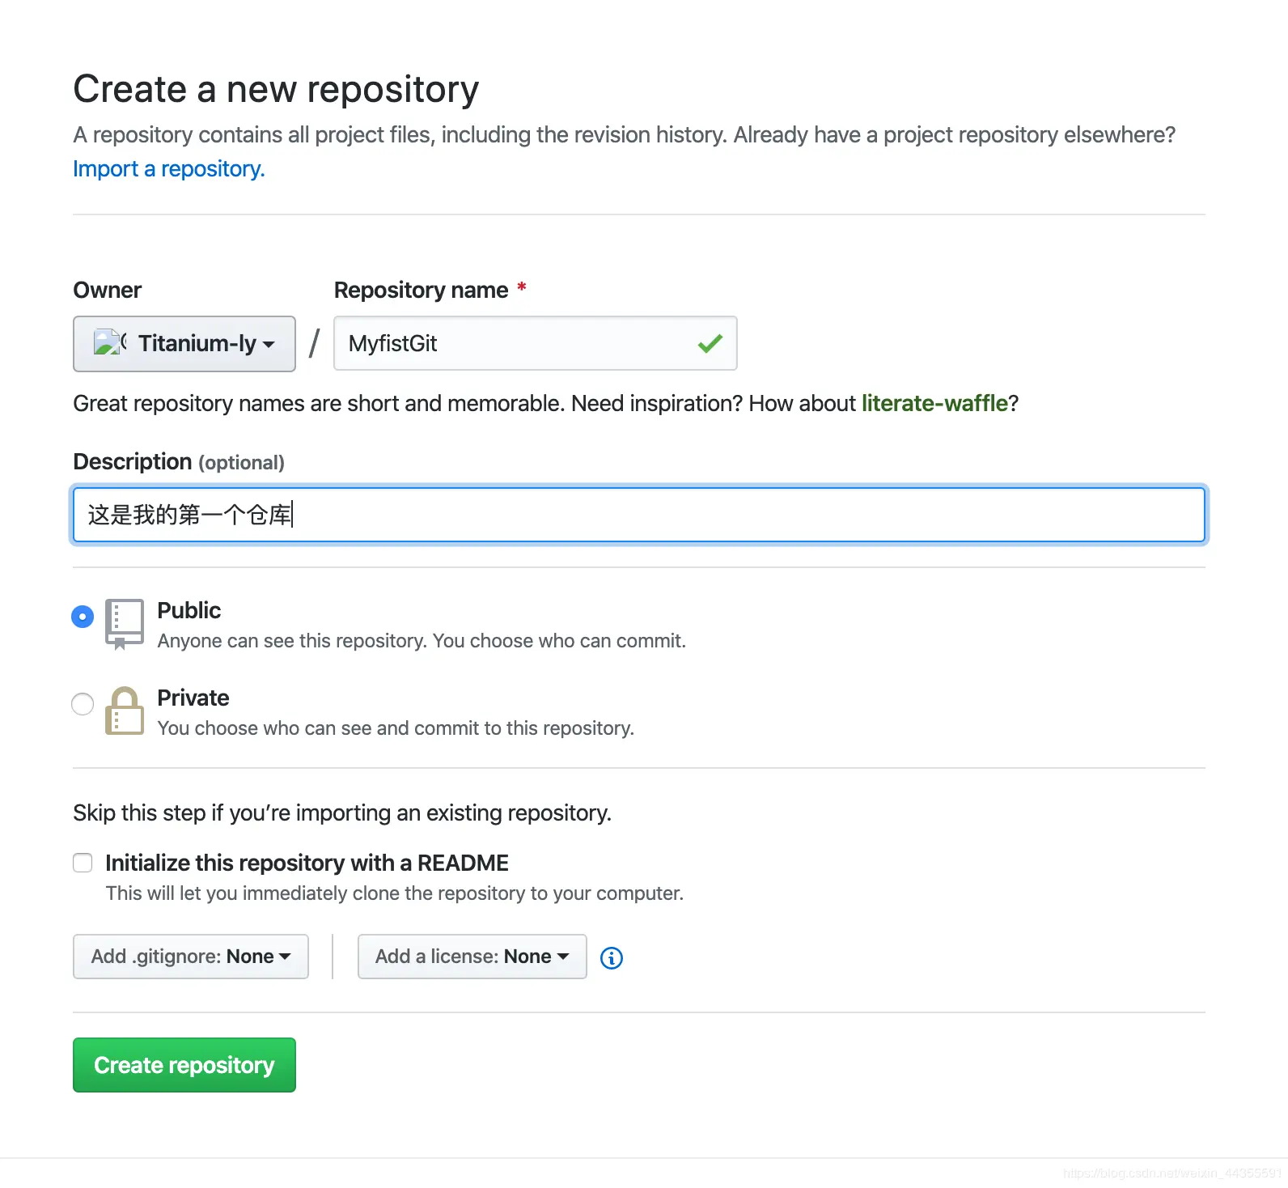Open the Add a license dropdown
This screenshot has height=1188, width=1288.
(x=472, y=957)
